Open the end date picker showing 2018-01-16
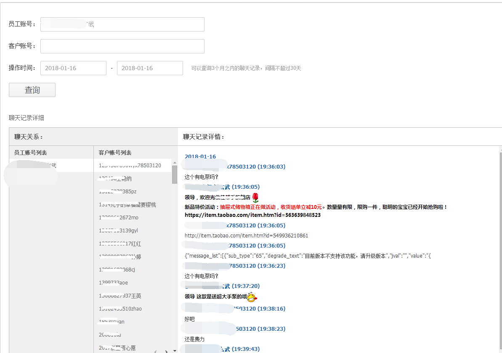The height and width of the screenshot is (353, 502). point(150,68)
